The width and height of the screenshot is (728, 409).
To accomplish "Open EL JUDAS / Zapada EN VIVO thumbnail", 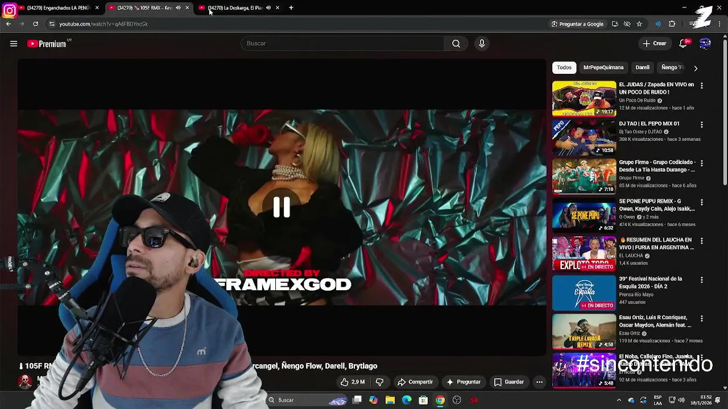I will click(584, 99).
